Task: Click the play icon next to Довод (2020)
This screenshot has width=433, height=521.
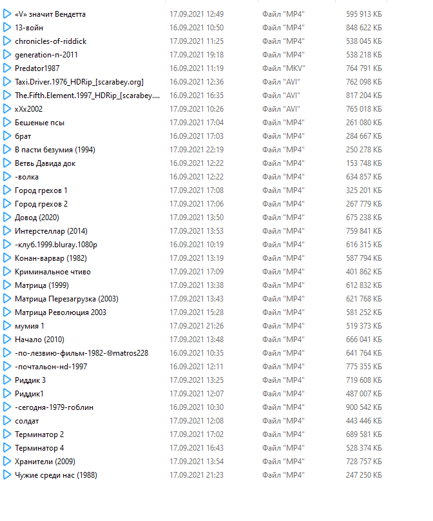Action: [7, 218]
